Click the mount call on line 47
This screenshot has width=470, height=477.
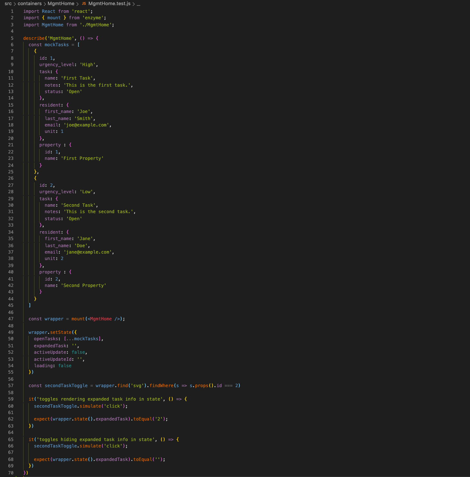tap(78, 319)
